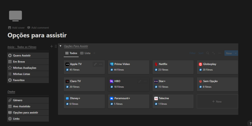This screenshot has height=126, width=252.
Task: Open the Sem Opção card
Action: (217, 84)
